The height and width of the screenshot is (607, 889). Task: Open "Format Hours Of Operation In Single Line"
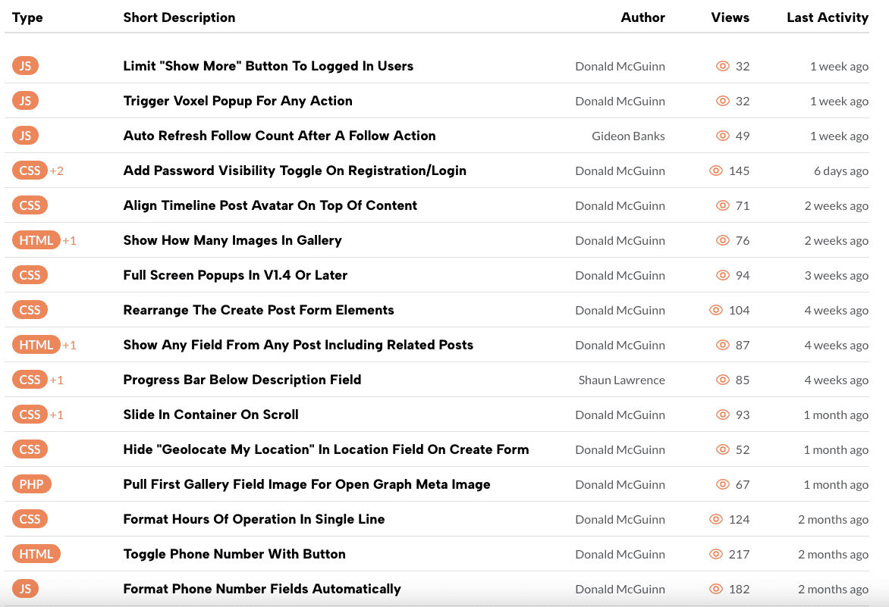[253, 519]
